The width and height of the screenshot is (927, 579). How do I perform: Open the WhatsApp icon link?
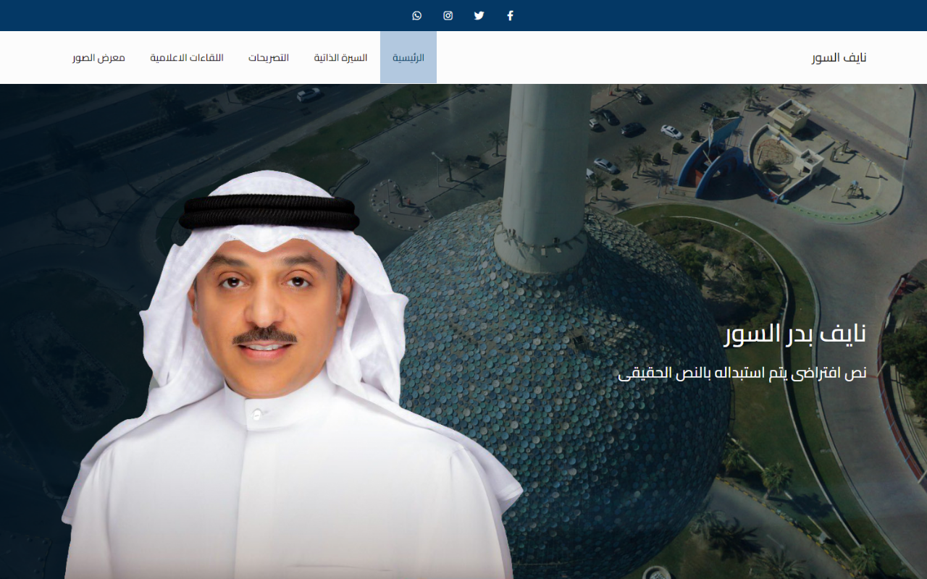[417, 15]
